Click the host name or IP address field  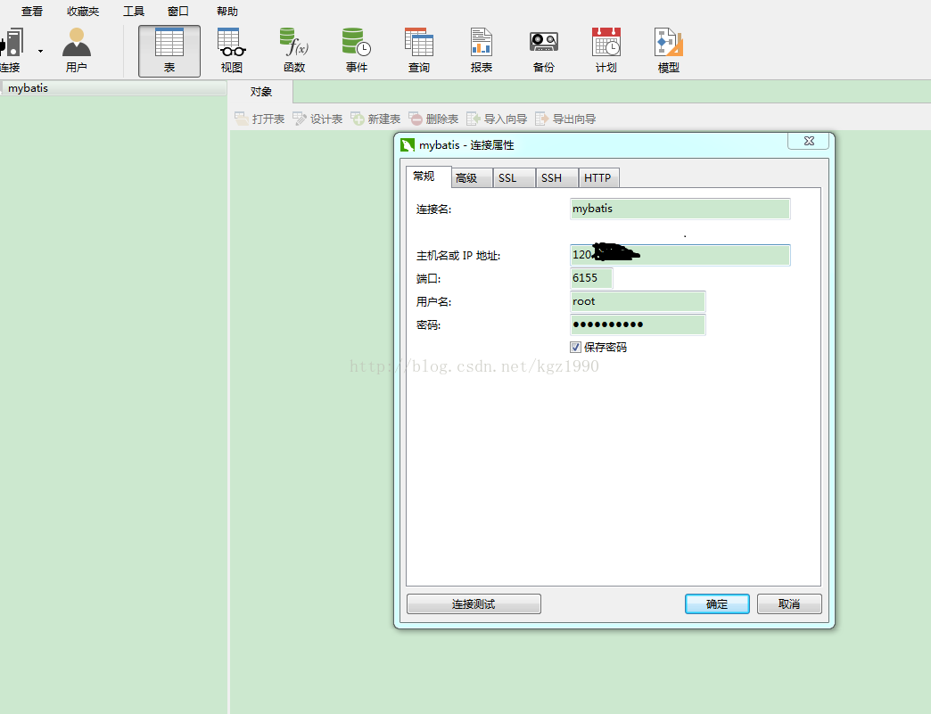point(680,255)
